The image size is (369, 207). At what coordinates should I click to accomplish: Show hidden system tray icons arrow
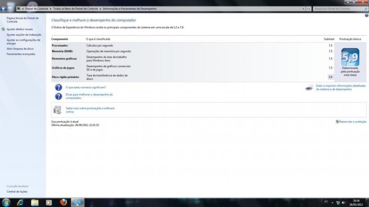click(x=333, y=202)
